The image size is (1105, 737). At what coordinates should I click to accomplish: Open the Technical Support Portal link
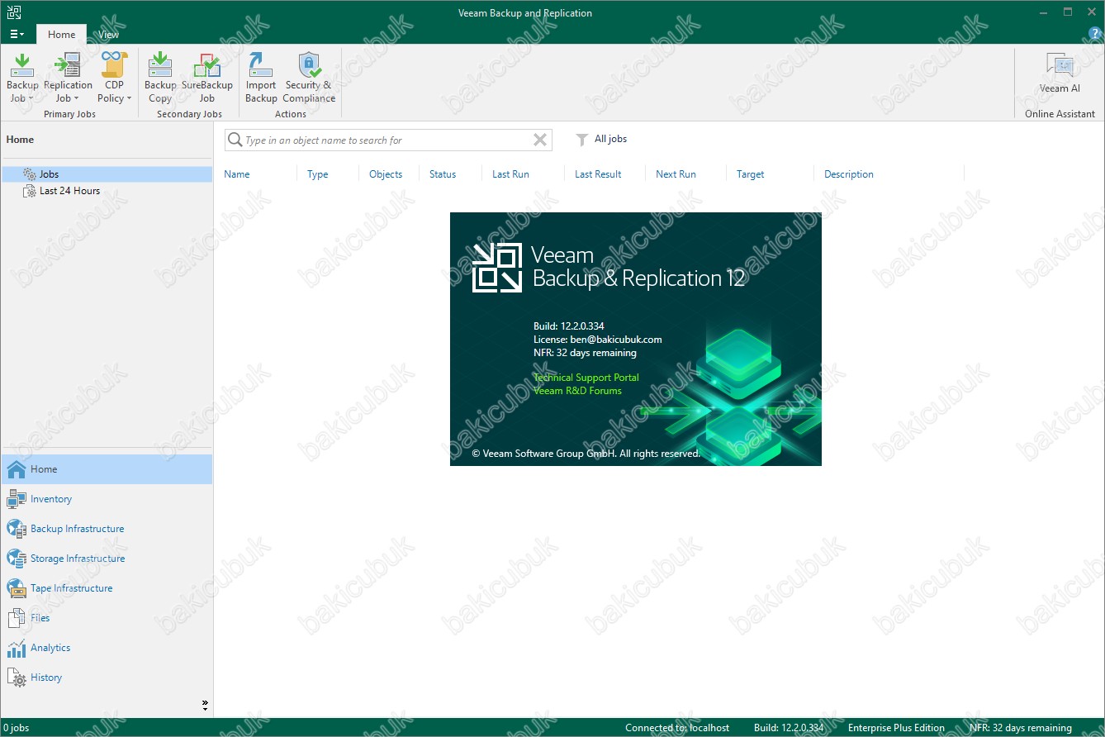[x=586, y=378]
